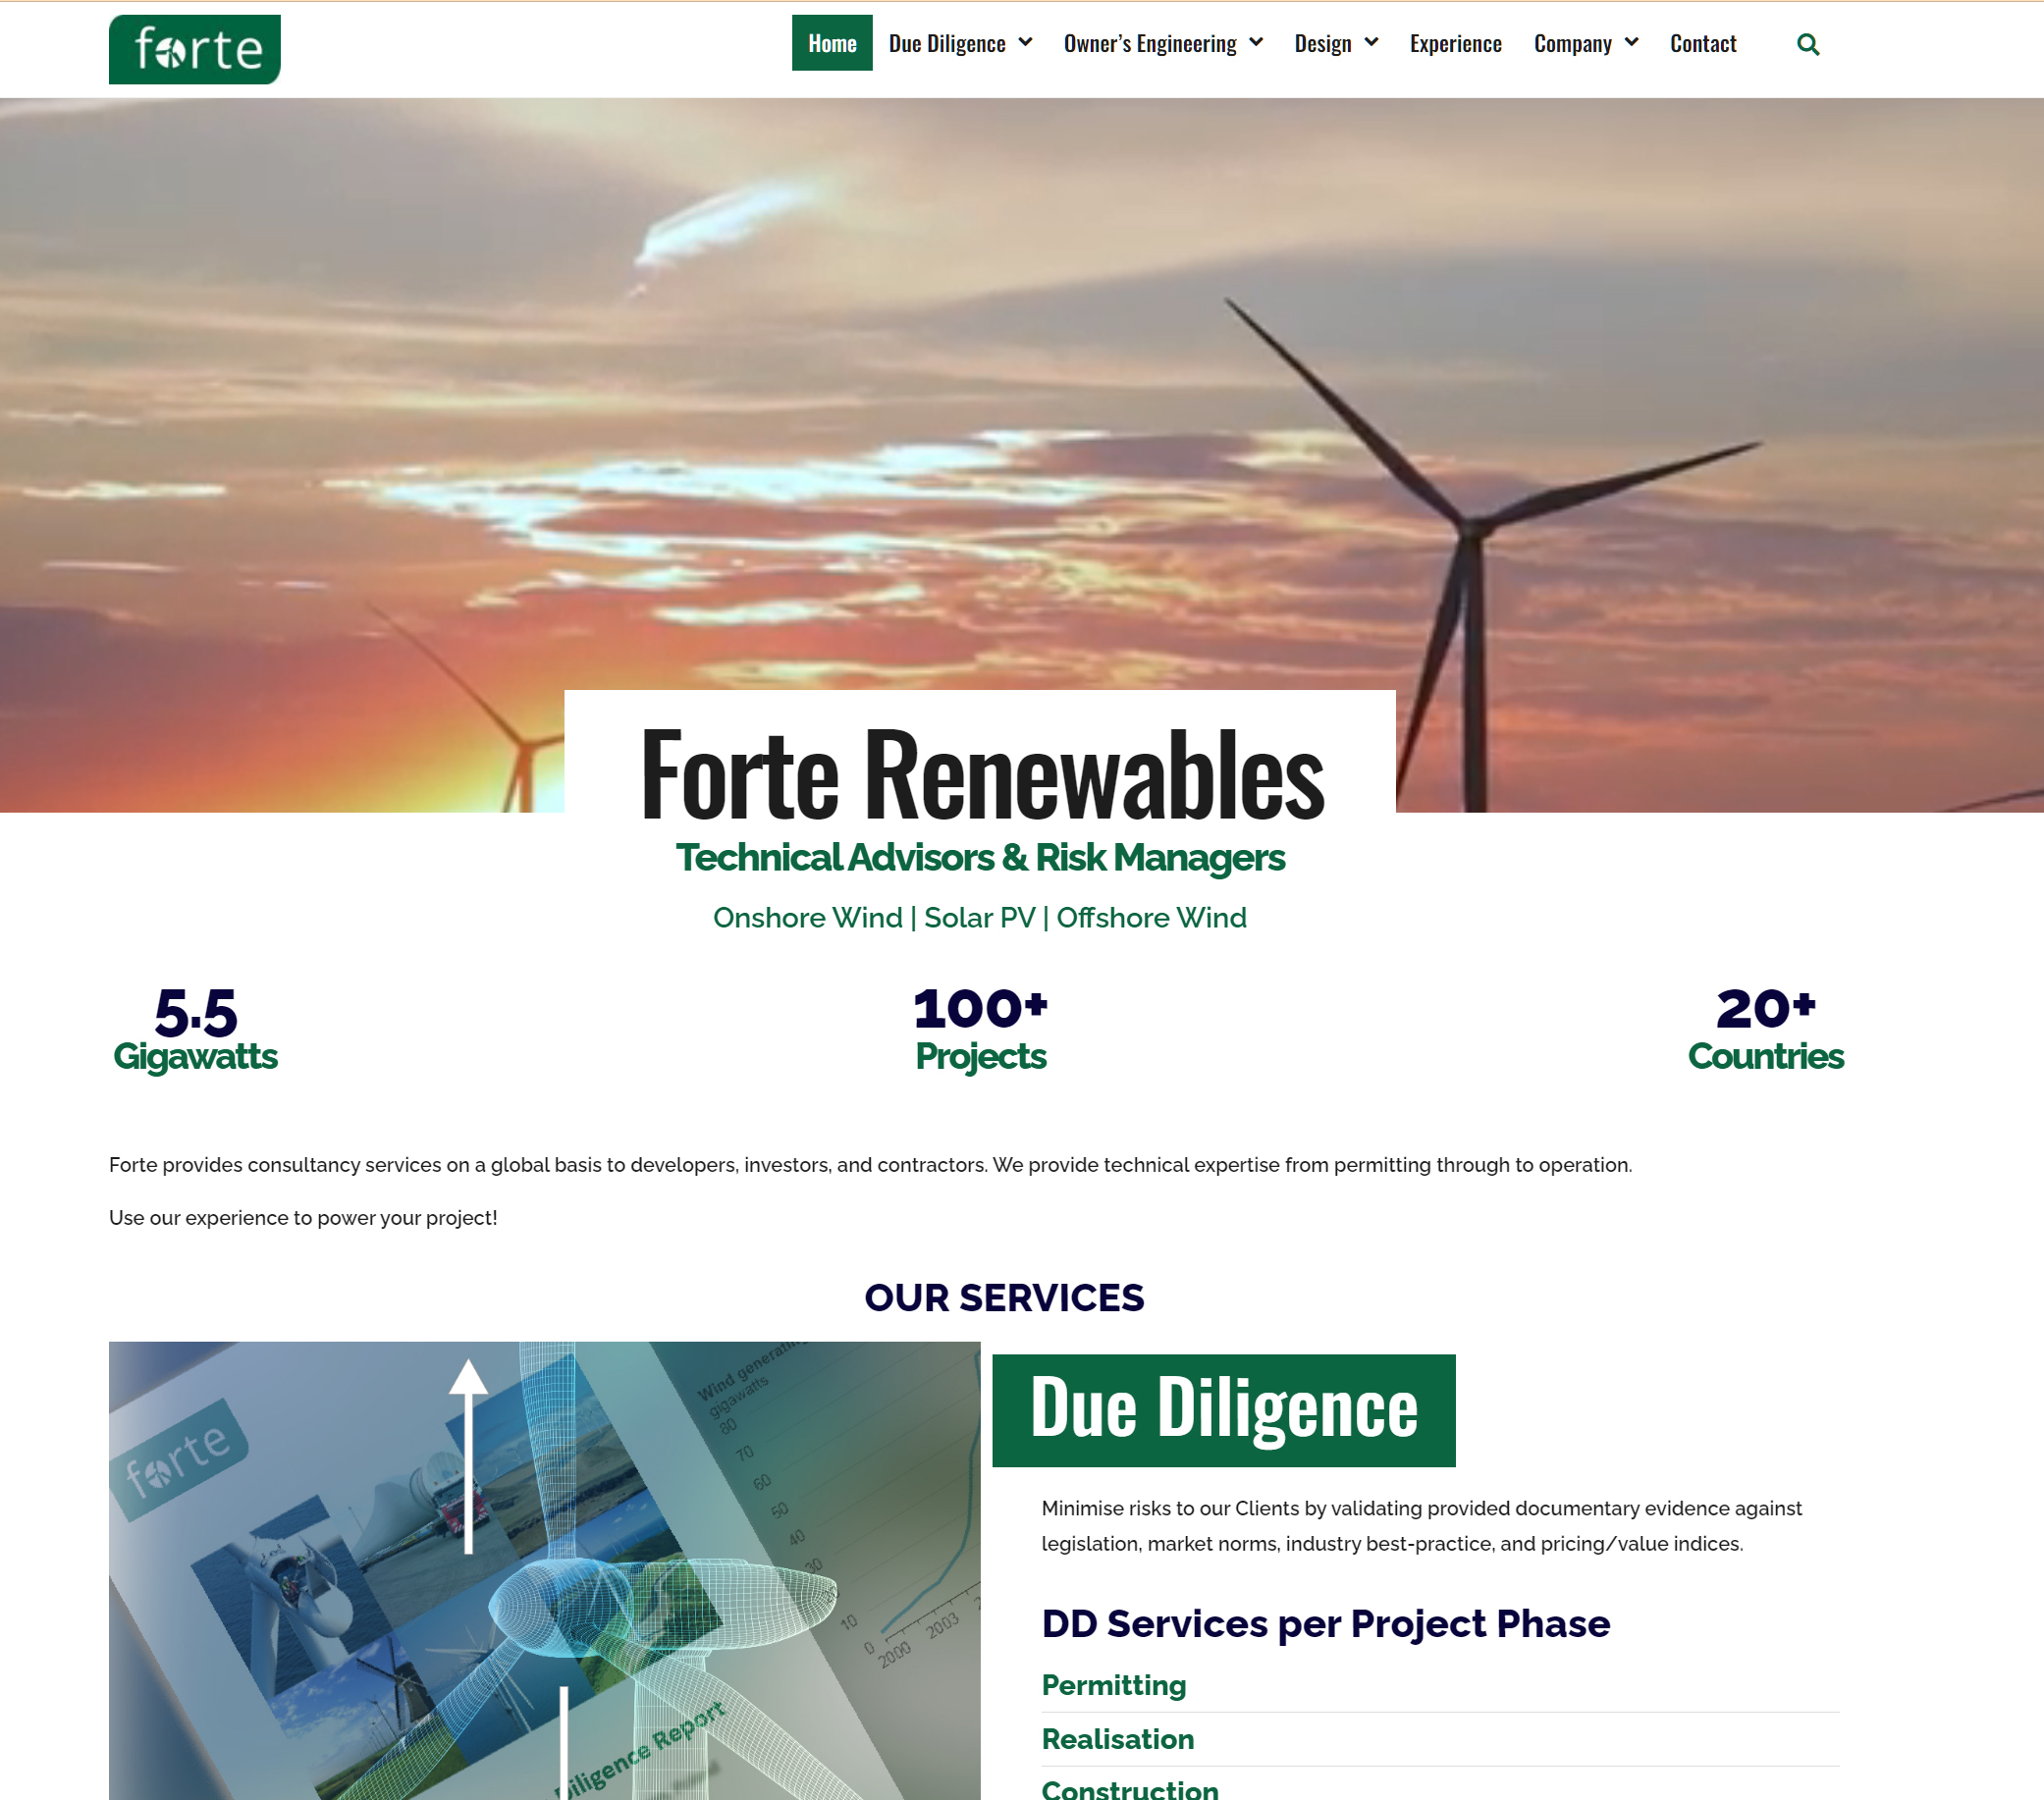Select the Construction link
The image size is (2044, 1800).
1130,1790
